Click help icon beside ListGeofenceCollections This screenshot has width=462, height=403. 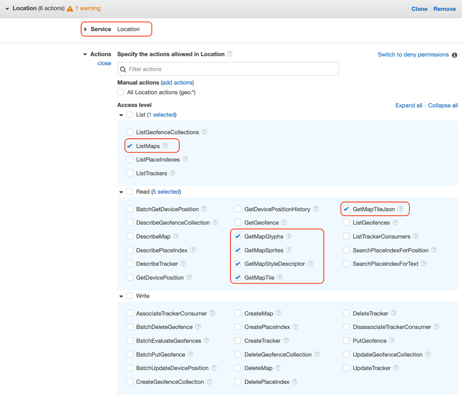point(204,132)
